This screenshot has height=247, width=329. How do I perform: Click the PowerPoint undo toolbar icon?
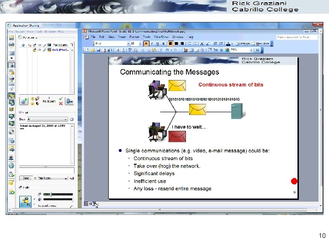coord(167,50)
